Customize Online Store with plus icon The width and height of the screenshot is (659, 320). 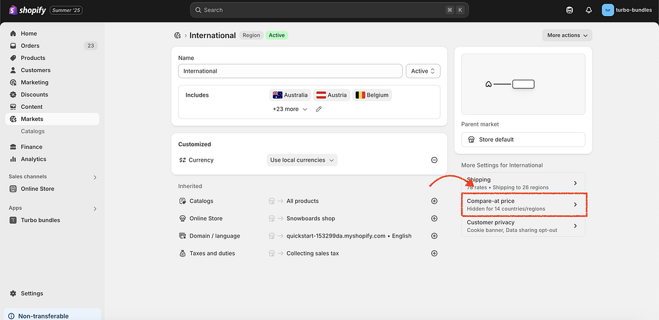click(x=434, y=218)
